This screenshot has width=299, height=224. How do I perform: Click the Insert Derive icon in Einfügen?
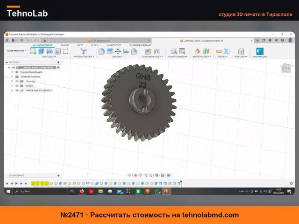pos(241,51)
